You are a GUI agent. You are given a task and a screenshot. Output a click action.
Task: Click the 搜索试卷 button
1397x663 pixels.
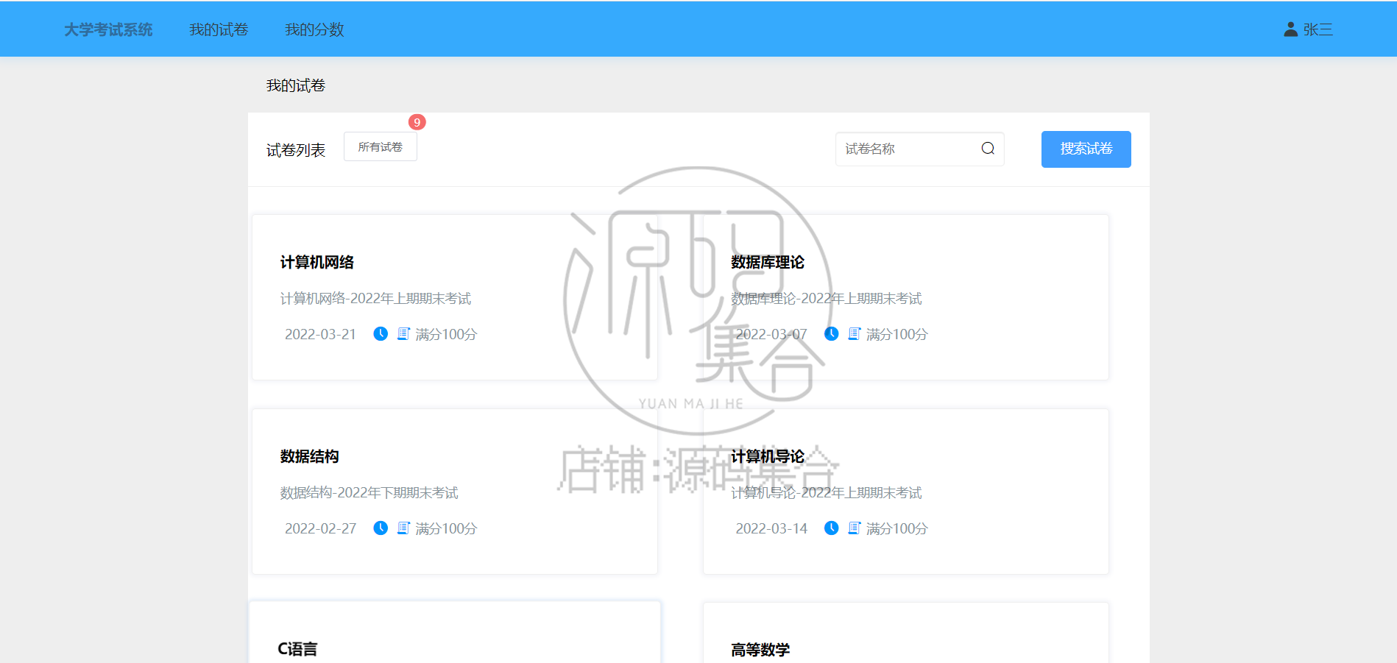point(1086,149)
